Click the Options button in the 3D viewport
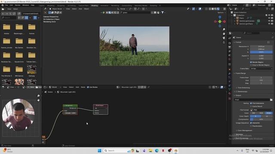 click(x=221, y=12)
